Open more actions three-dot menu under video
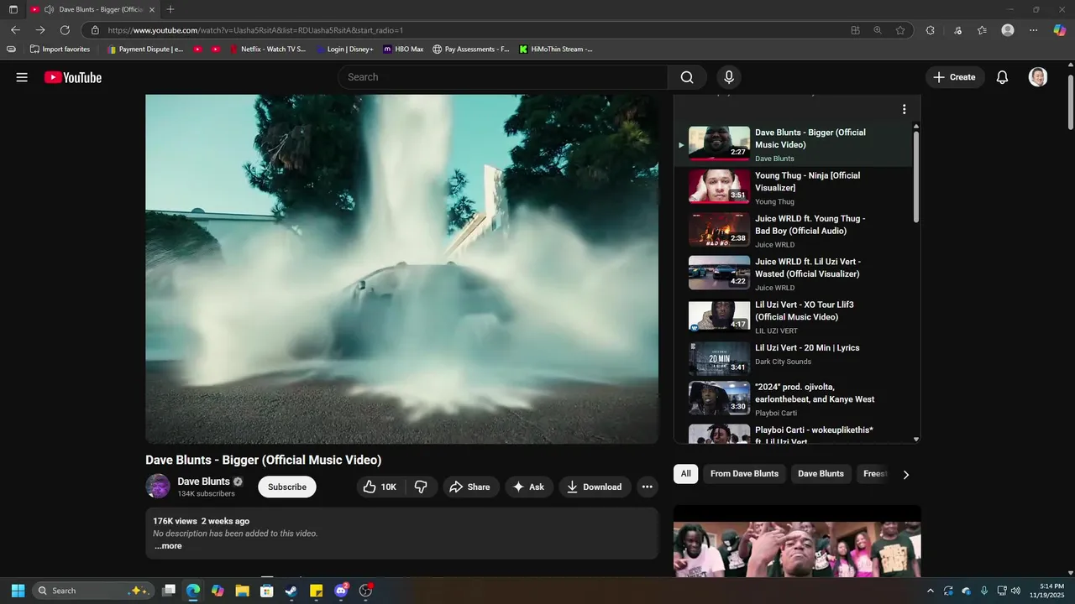 pyautogui.click(x=647, y=487)
